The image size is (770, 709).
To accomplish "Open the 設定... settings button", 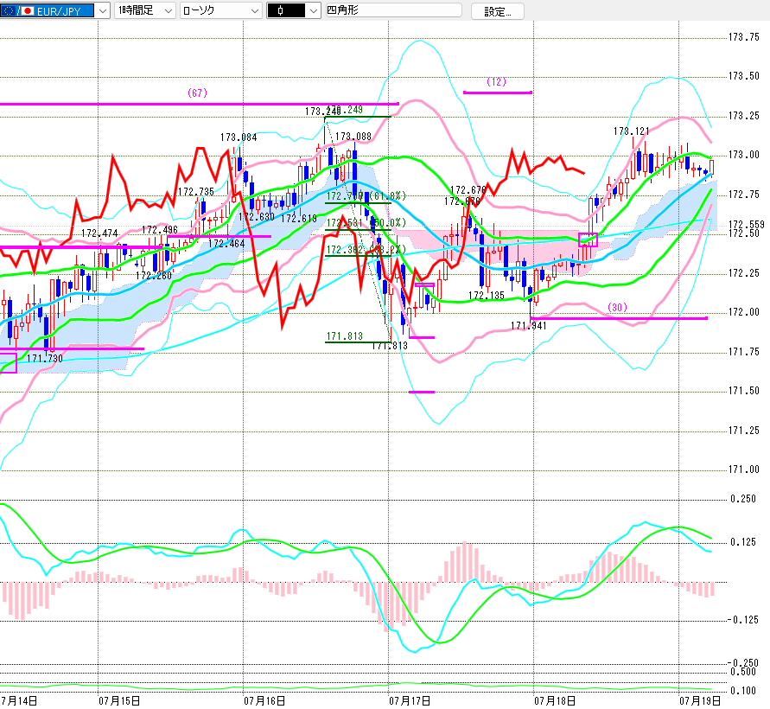I will (497, 11).
